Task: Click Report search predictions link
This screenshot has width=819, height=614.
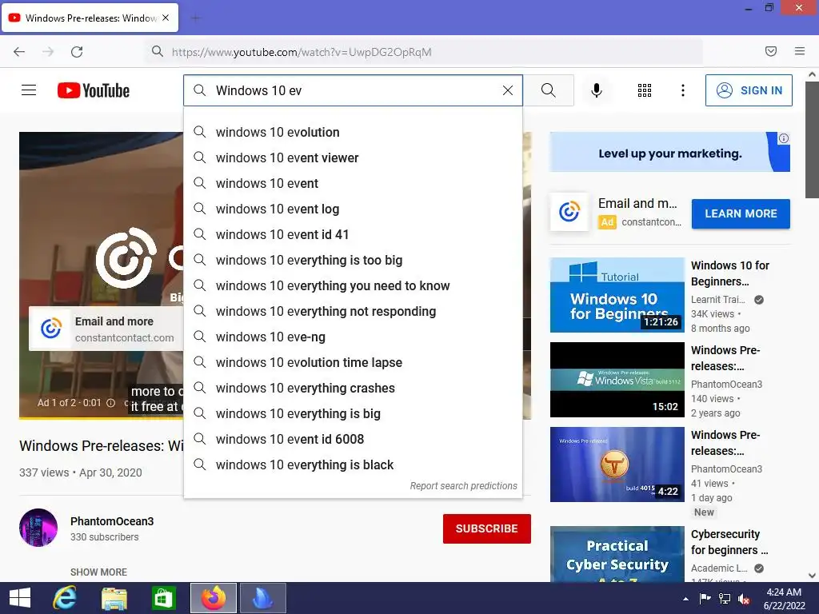Action: point(463,485)
